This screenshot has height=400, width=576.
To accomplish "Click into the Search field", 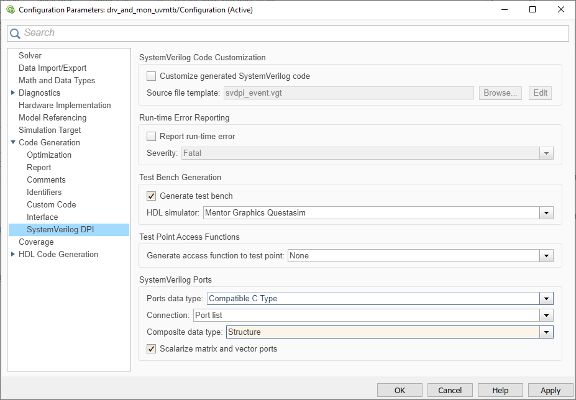I will pos(292,33).
